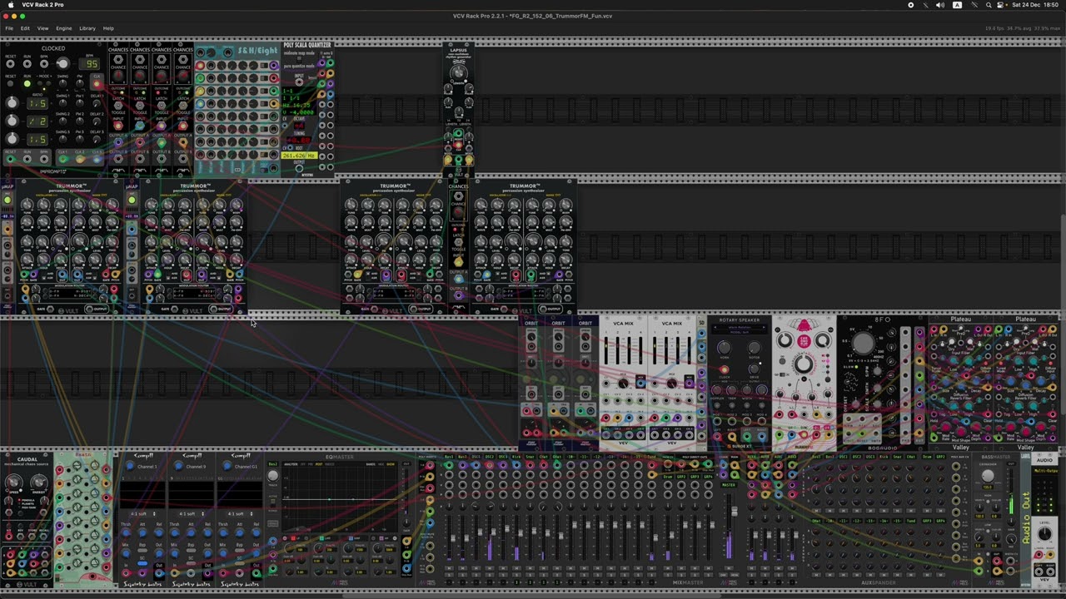Image resolution: width=1066 pixels, height=599 pixels.
Task: Click the HORN knob on Rotary Speaker
Action: click(725, 347)
